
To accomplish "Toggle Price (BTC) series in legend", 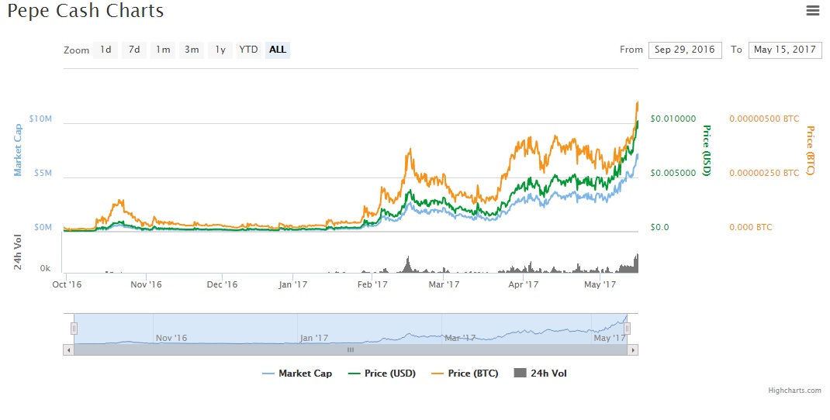I will 465,374.
